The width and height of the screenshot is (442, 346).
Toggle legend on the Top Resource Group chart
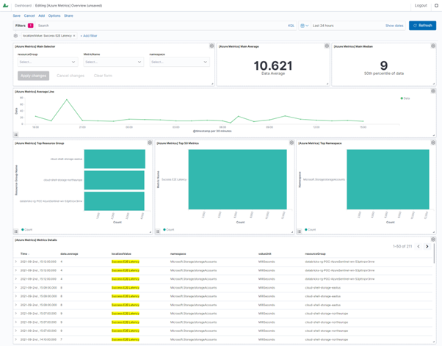[16, 231]
